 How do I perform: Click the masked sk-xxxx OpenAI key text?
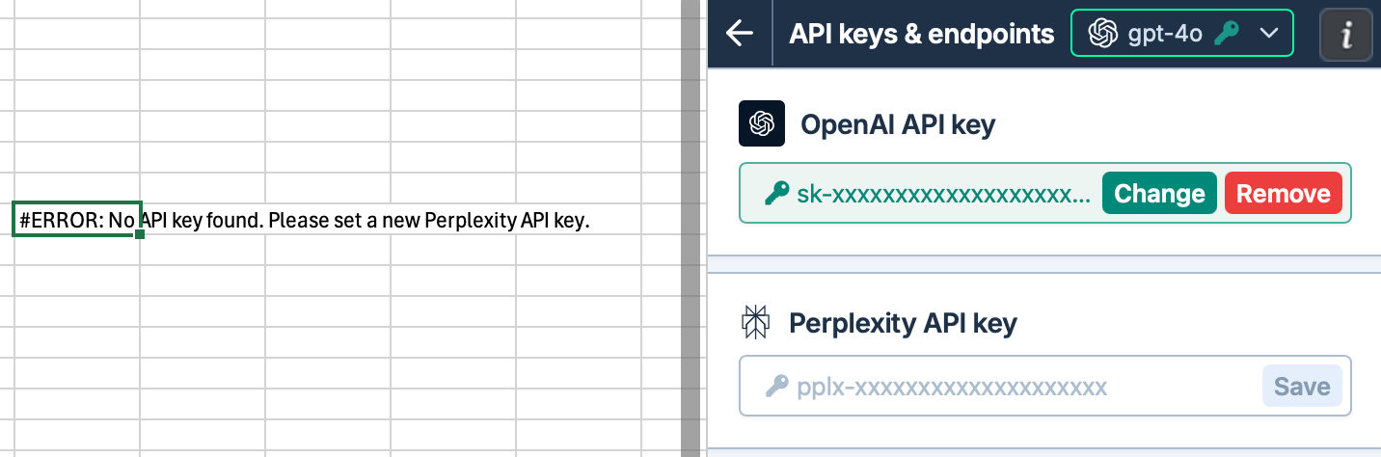click(943, 194)
